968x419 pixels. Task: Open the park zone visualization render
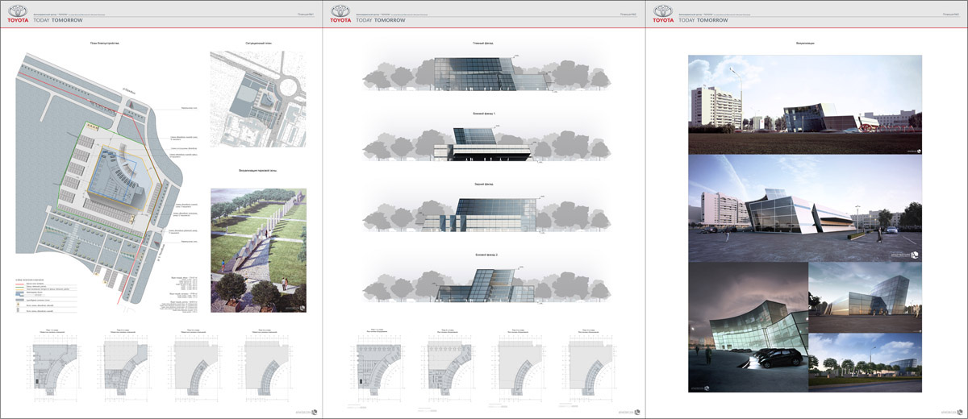click(x=258, y=251)
